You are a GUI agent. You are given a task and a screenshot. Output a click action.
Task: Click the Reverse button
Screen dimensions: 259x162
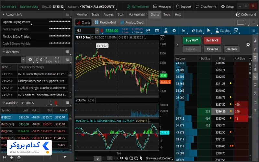tap(212, 49)
